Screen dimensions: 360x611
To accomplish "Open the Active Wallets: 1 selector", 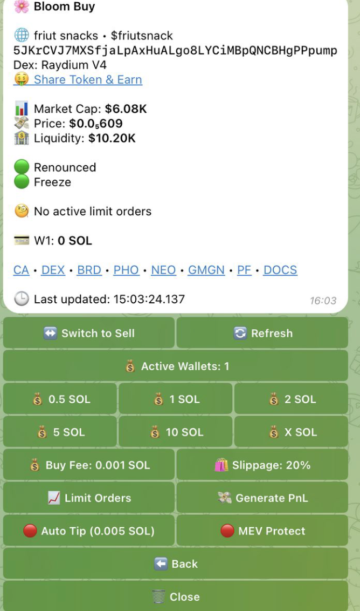I will click(176, 366).
